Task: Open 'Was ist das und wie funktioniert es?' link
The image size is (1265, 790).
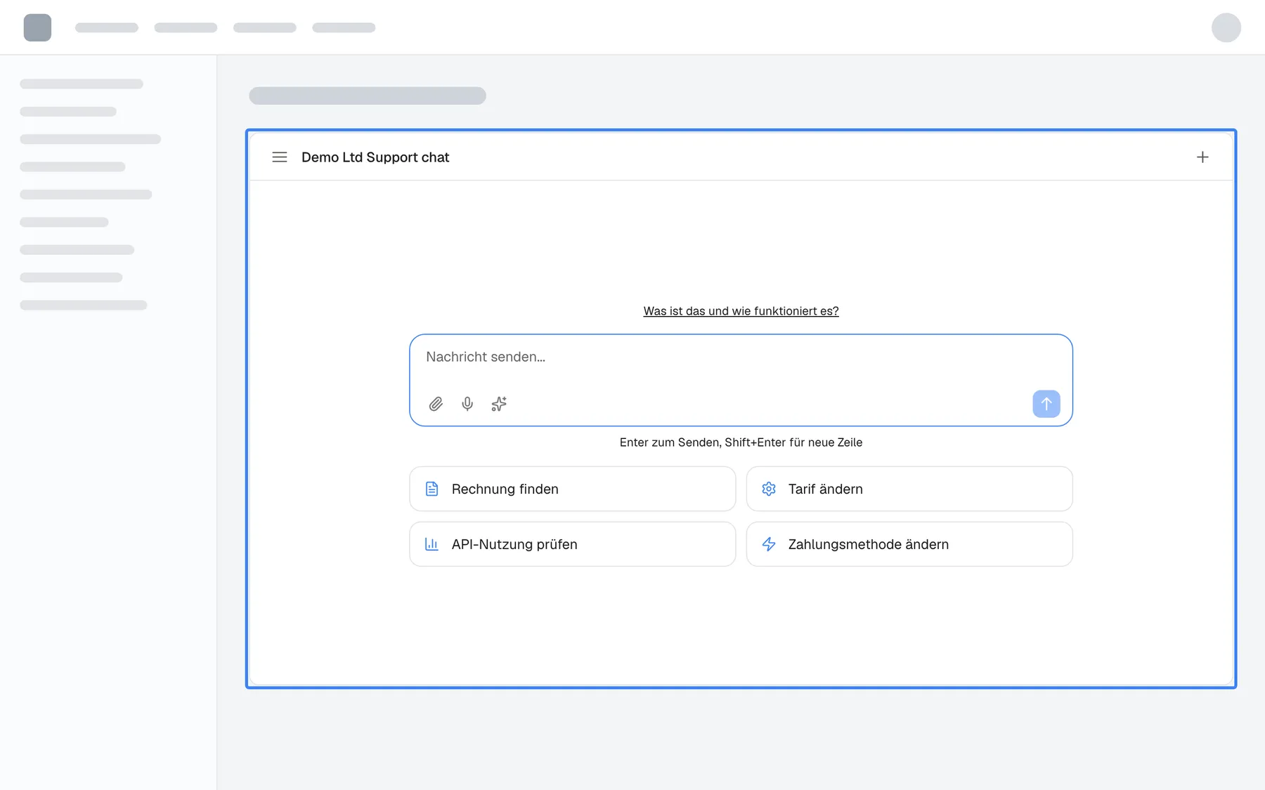Action: 741,311
